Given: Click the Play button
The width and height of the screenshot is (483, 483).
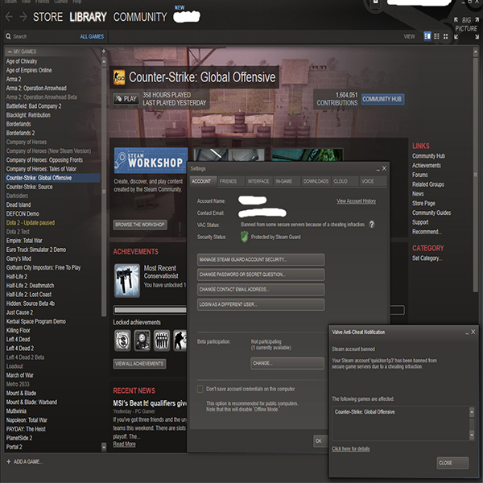Looking at the screenshot, I should tap(126, 99).
